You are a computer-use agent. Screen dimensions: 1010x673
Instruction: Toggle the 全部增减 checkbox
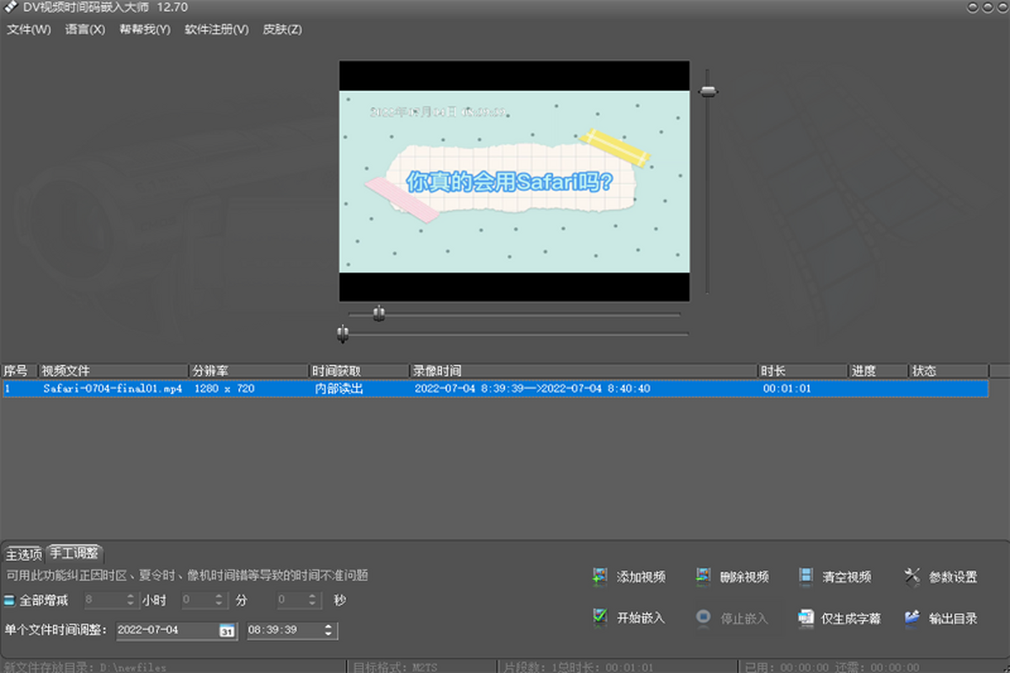point(9,601)
